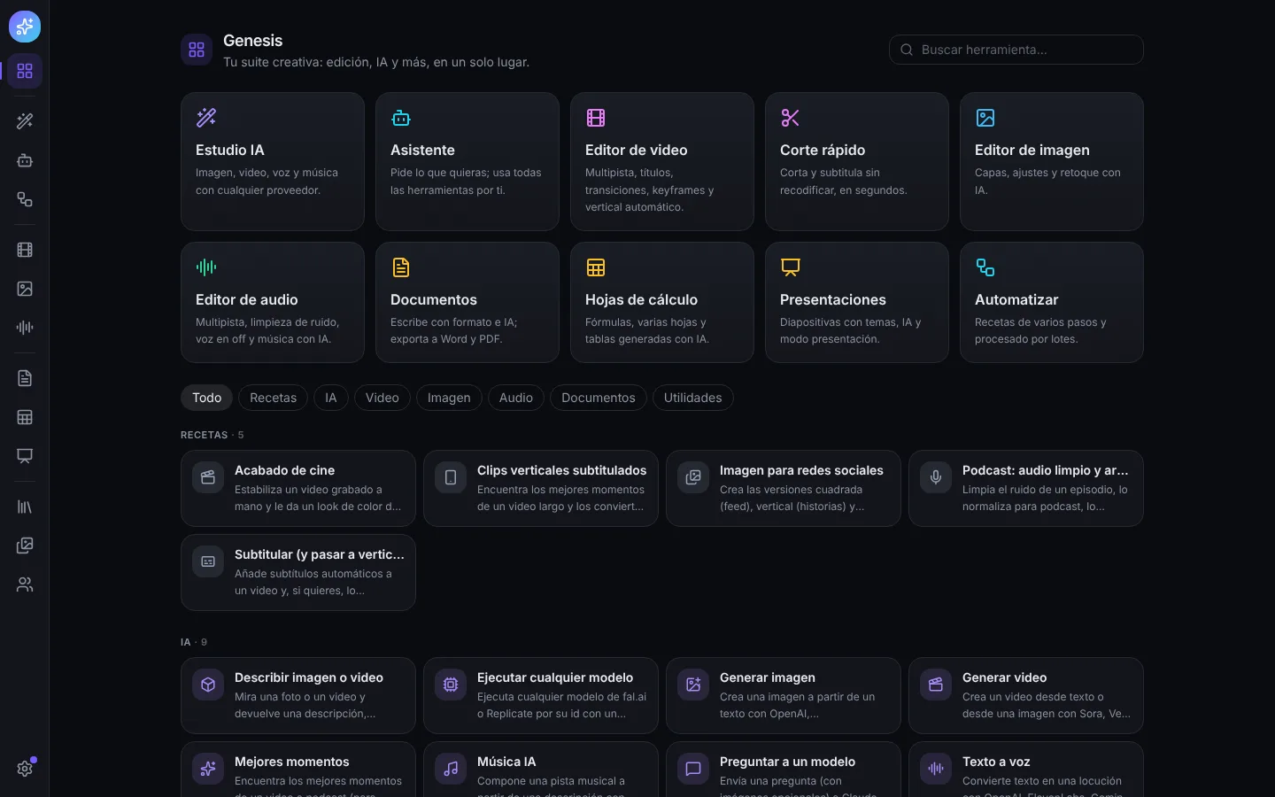Click the Asistente robot icon in sidebar
Image resolution: width=1275 pixels, height=797 pixels.
pyautogui.click(x=25, y=160)
